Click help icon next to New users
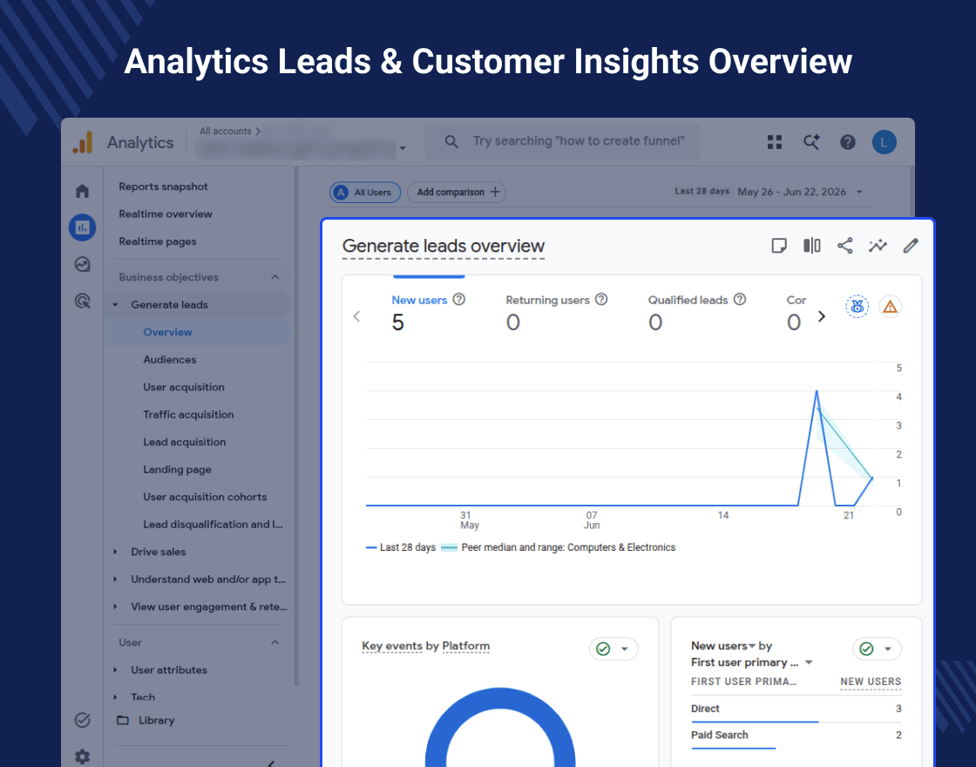976x767 pixels. click(458, 300)
